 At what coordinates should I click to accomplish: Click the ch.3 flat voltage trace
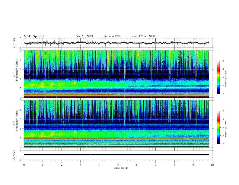tap(116, 155)
